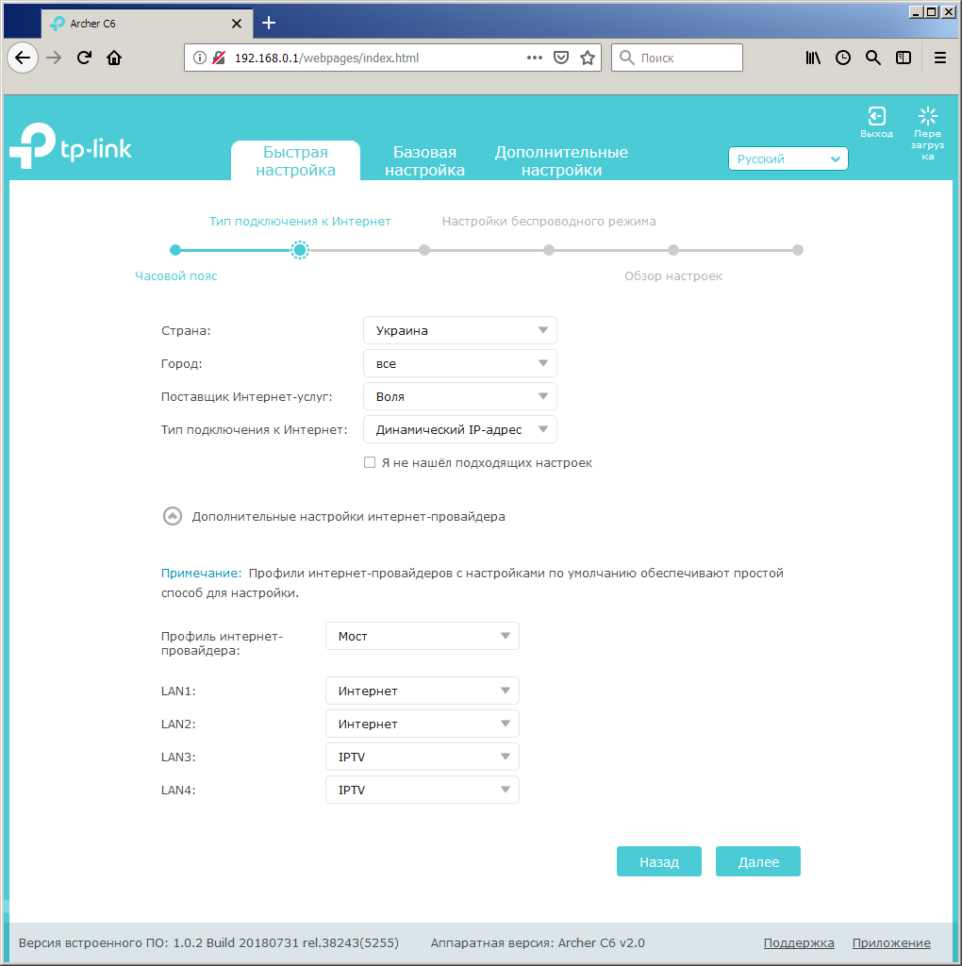Bookmark this page with the star icon
Viewport: 962px width, 966px height.
click(x=588, y=58)
